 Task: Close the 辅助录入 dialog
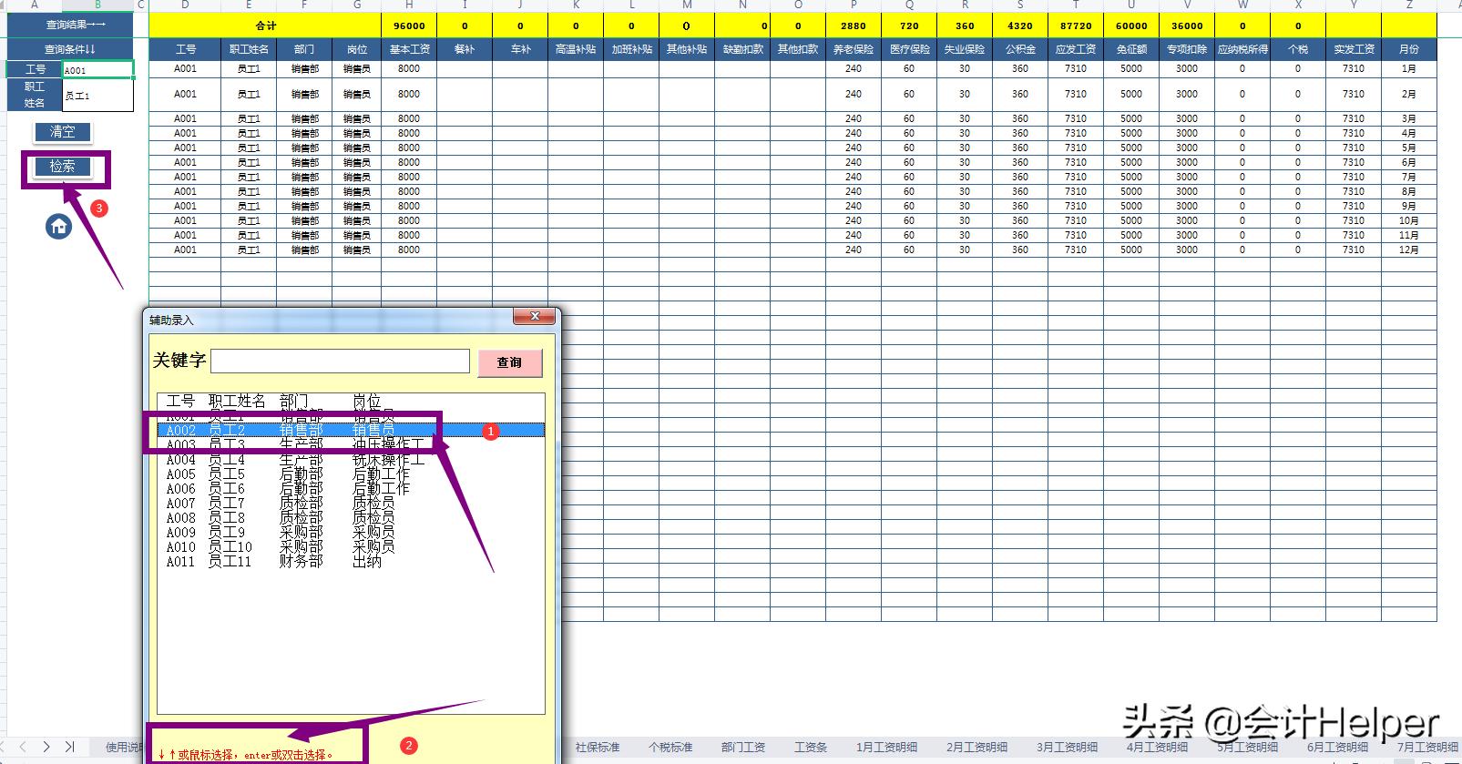[535, 316]
